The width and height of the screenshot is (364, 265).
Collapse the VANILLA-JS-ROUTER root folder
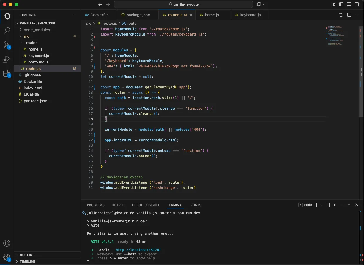coord(47,23)
